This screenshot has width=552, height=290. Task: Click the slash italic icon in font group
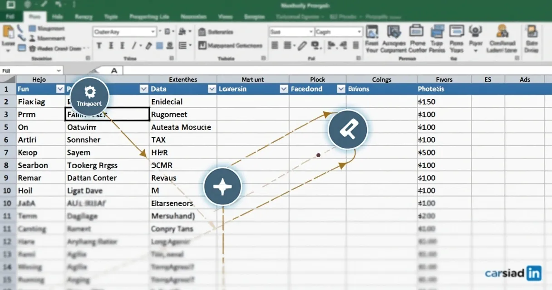[x=134, y=46]
